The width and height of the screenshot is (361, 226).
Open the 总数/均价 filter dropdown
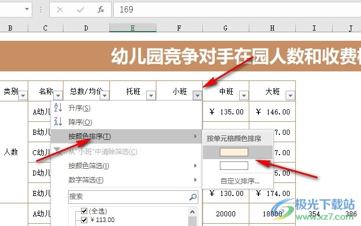point(104,95)
